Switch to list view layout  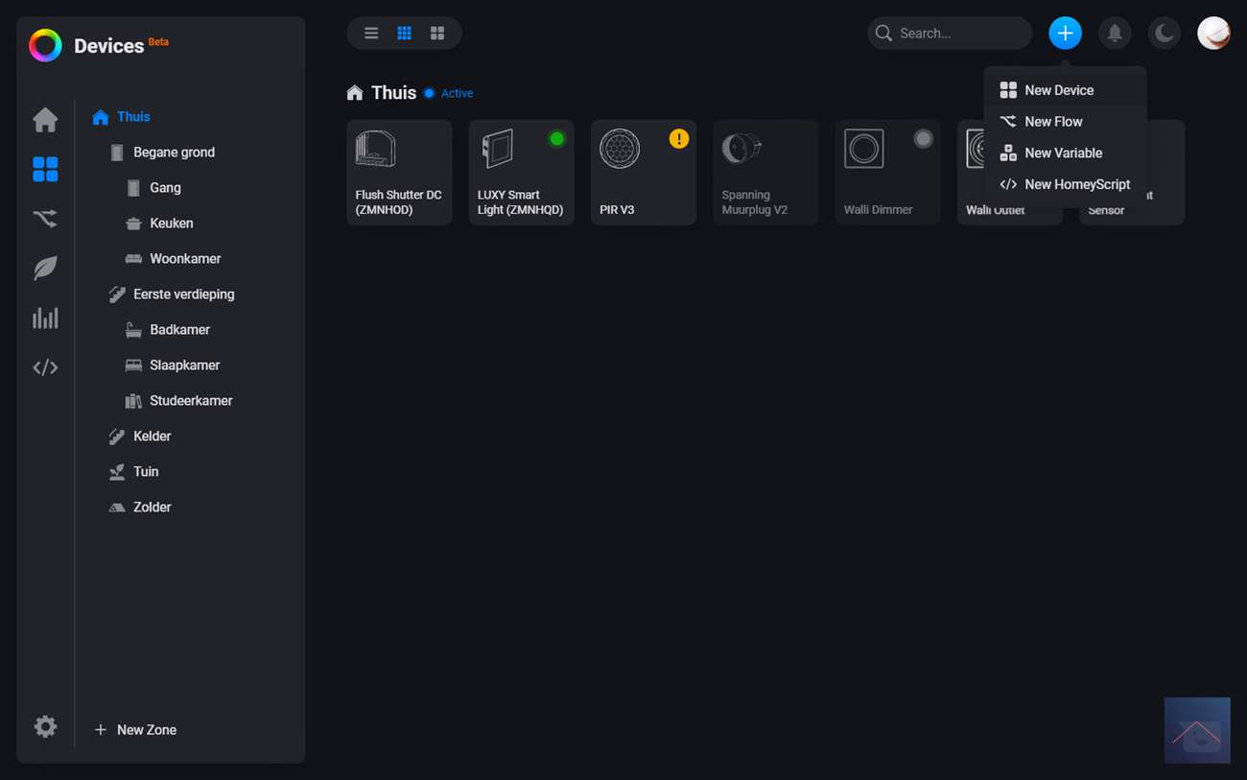[x=371, y=34]
